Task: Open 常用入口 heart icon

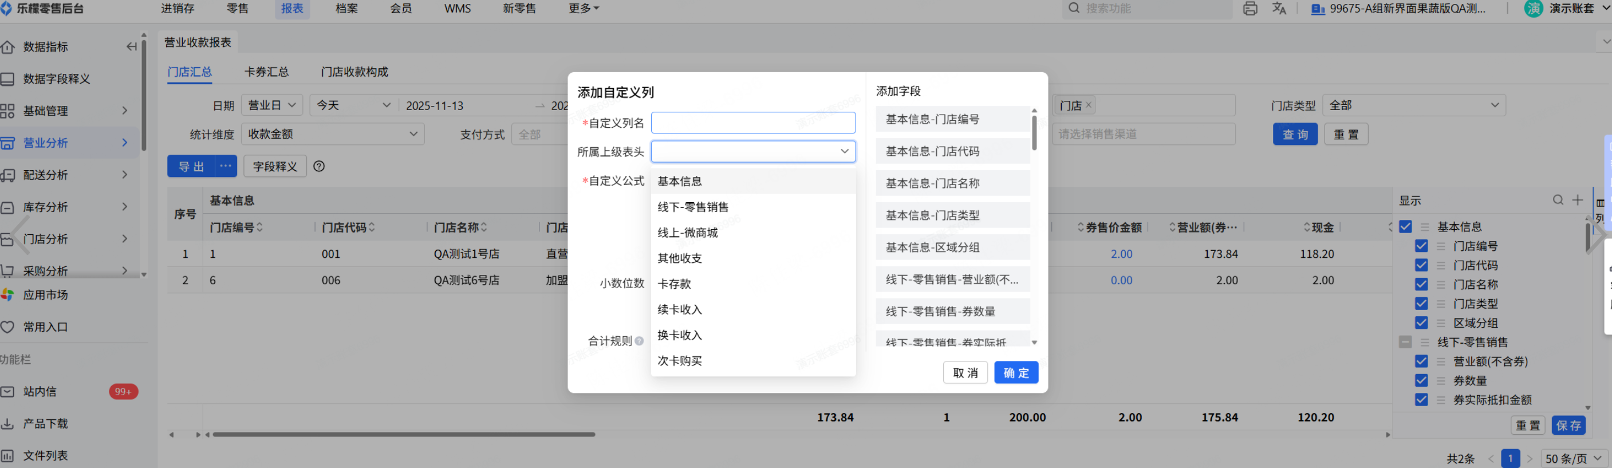Action: point(7,327)
